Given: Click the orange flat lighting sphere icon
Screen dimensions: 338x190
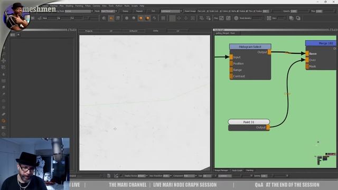Looking at the screenshot, I should (140, 18).
